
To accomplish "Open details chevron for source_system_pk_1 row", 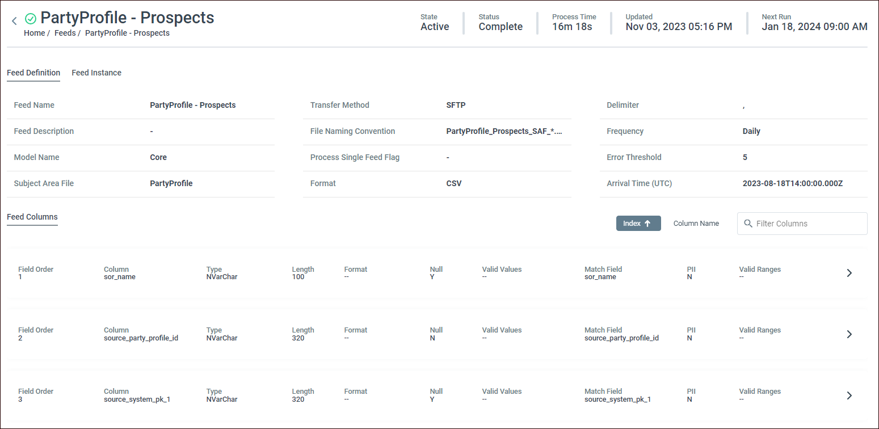I will [x=849, y=396].
